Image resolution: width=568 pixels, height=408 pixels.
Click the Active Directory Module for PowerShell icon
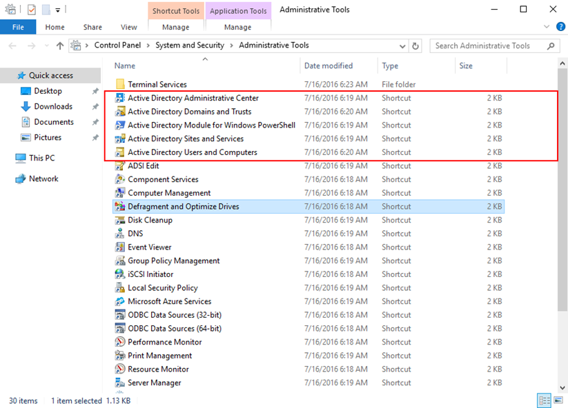pos(120,125)
